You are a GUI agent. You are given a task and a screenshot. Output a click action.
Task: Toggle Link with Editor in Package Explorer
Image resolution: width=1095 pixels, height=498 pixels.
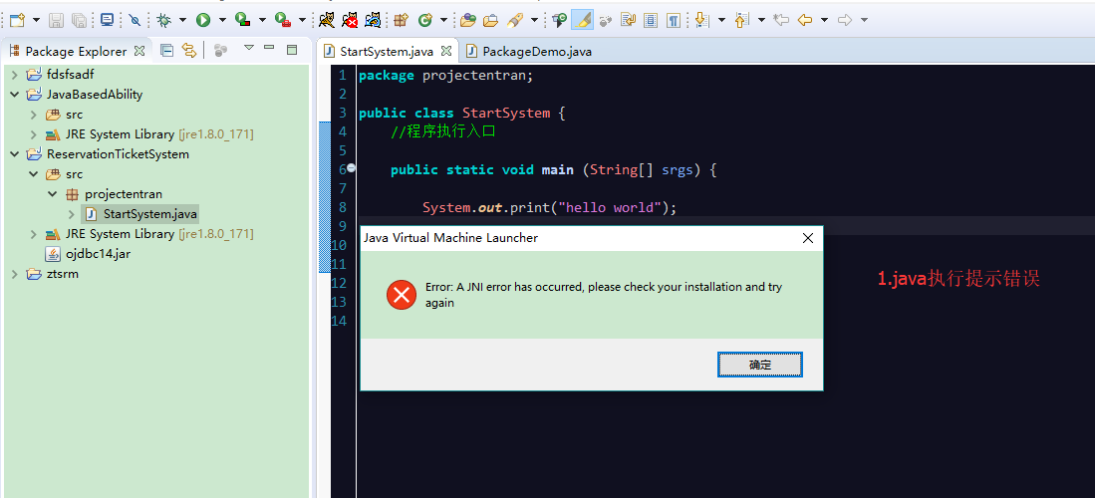click(x=188, y=50)
